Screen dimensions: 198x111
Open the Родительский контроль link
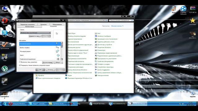(76, 61)
